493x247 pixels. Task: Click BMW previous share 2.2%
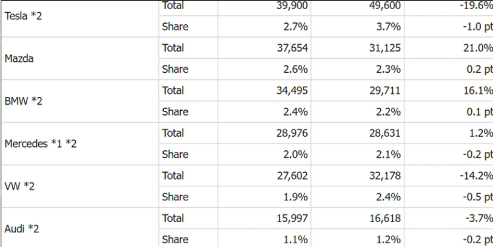(389, 112)
